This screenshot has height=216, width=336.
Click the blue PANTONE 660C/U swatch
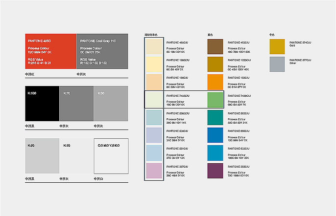pyautogui.click(x=215, y=135)
